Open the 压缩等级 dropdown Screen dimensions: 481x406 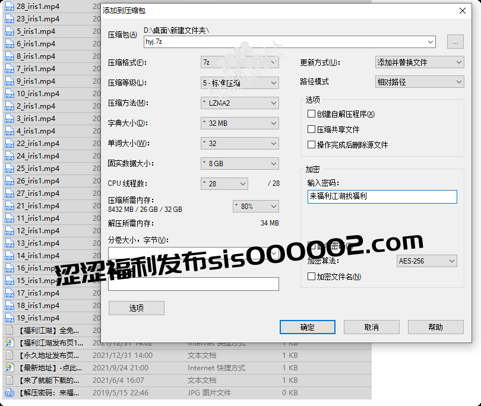click(239, 83)
